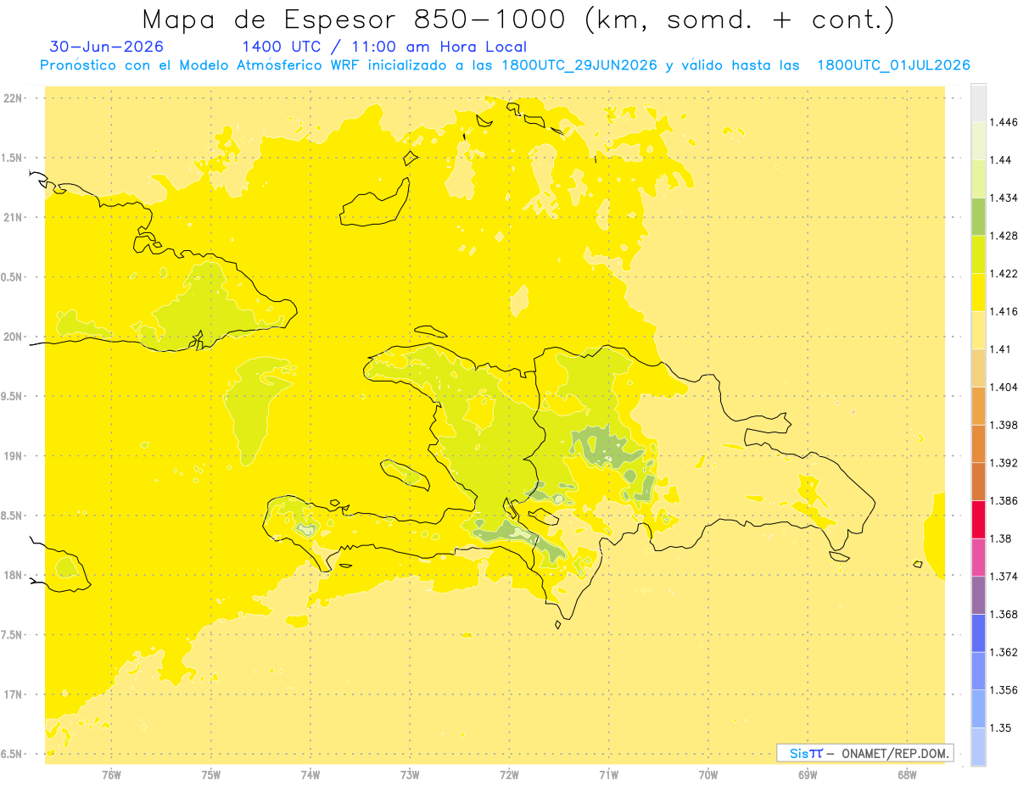Pick the red 1.38–1.386 legend band

[978, 519]
